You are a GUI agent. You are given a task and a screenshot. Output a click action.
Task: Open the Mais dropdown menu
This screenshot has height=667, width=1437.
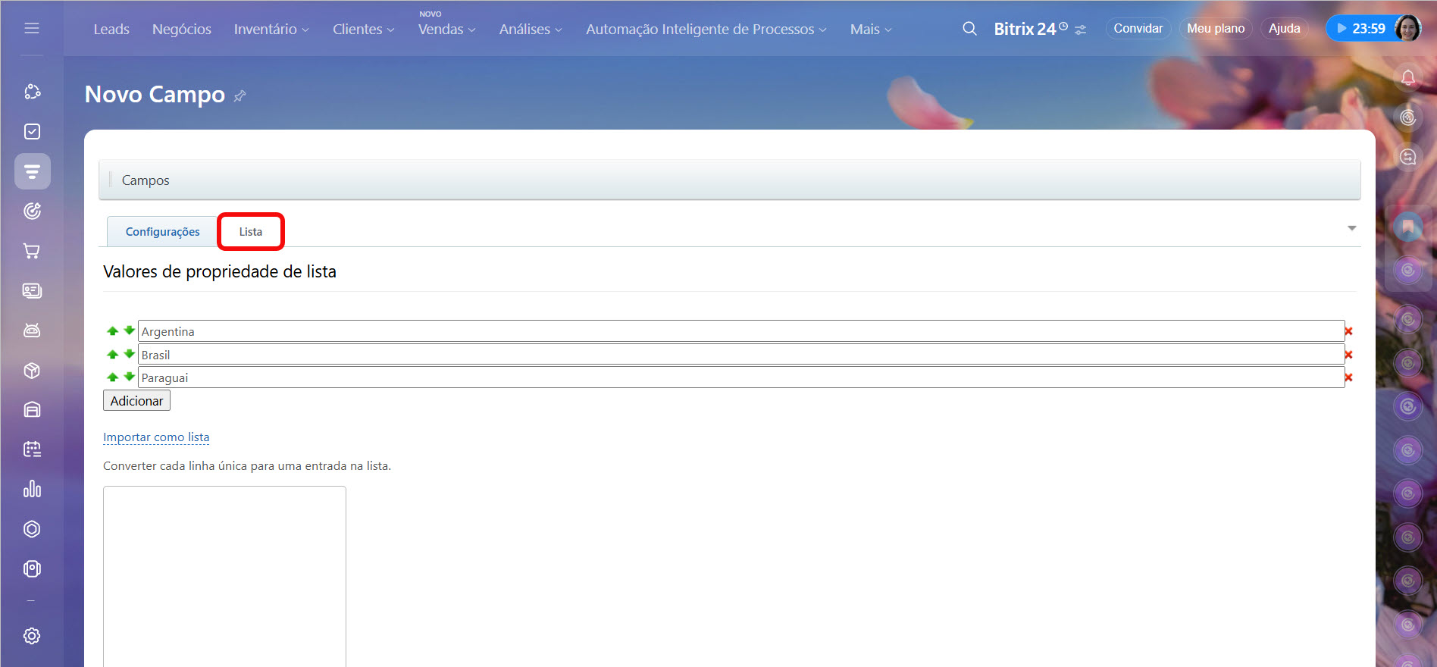[x=870, y=30]
